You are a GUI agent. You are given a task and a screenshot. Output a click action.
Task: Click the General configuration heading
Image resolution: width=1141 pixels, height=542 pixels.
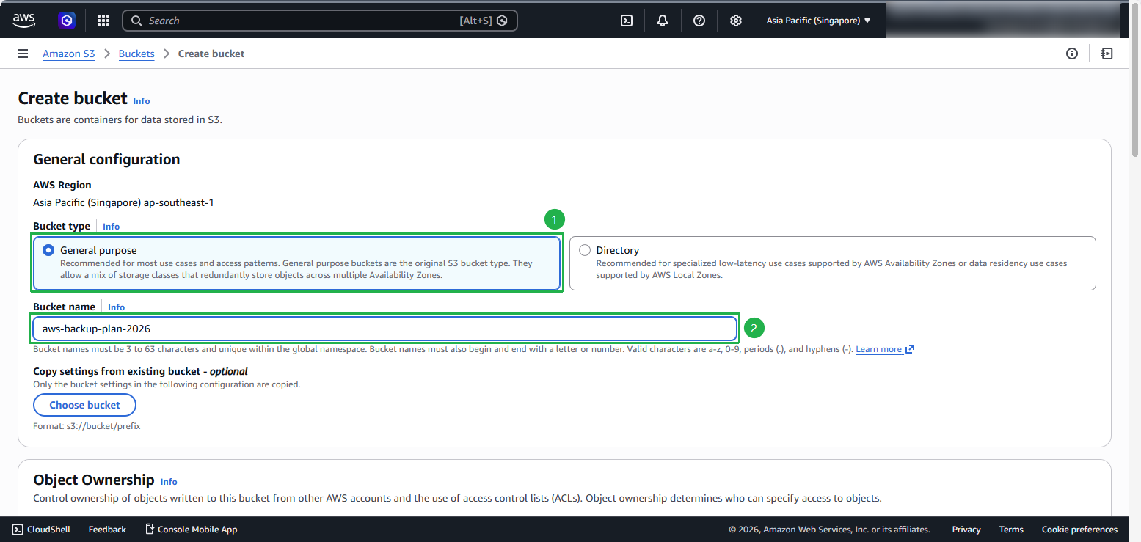tap(106, 159)
